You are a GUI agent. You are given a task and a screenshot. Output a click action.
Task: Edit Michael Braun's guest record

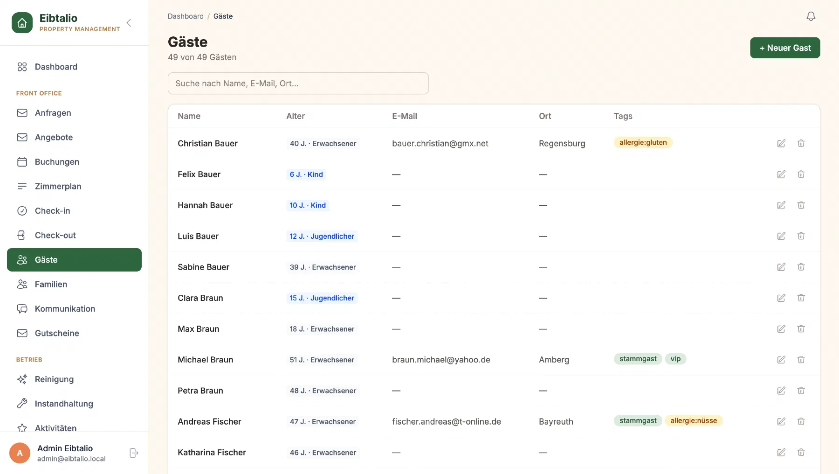click(x=781, y=360)
